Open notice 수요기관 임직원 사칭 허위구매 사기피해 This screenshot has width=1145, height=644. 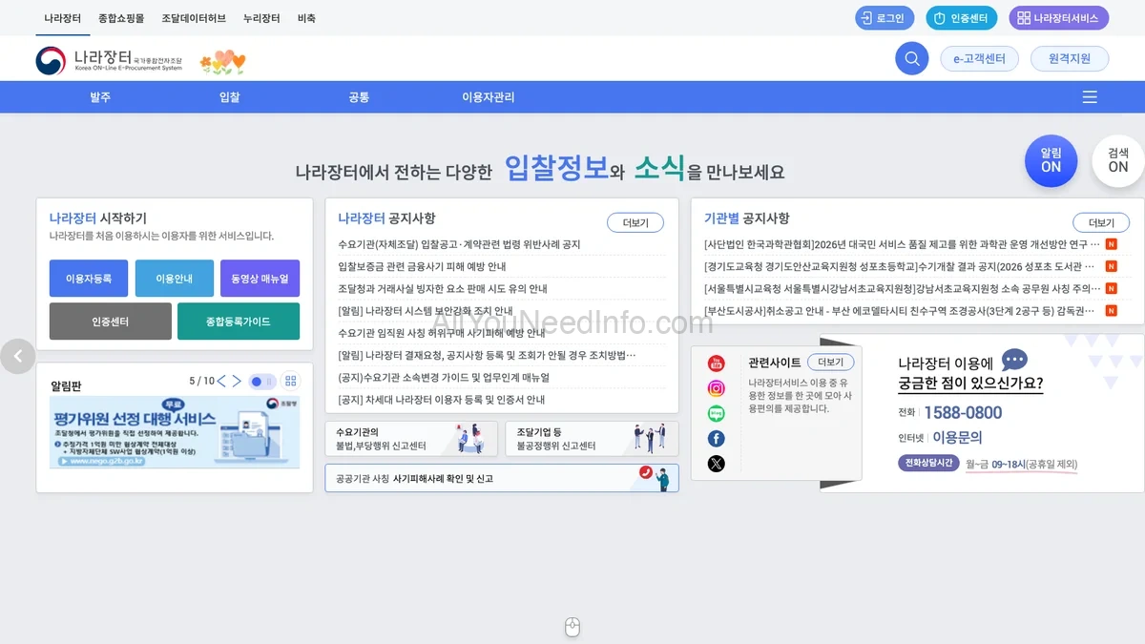(442, 333)
